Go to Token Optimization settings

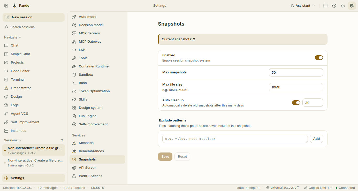pyautogui.click(x=97, y=91)
